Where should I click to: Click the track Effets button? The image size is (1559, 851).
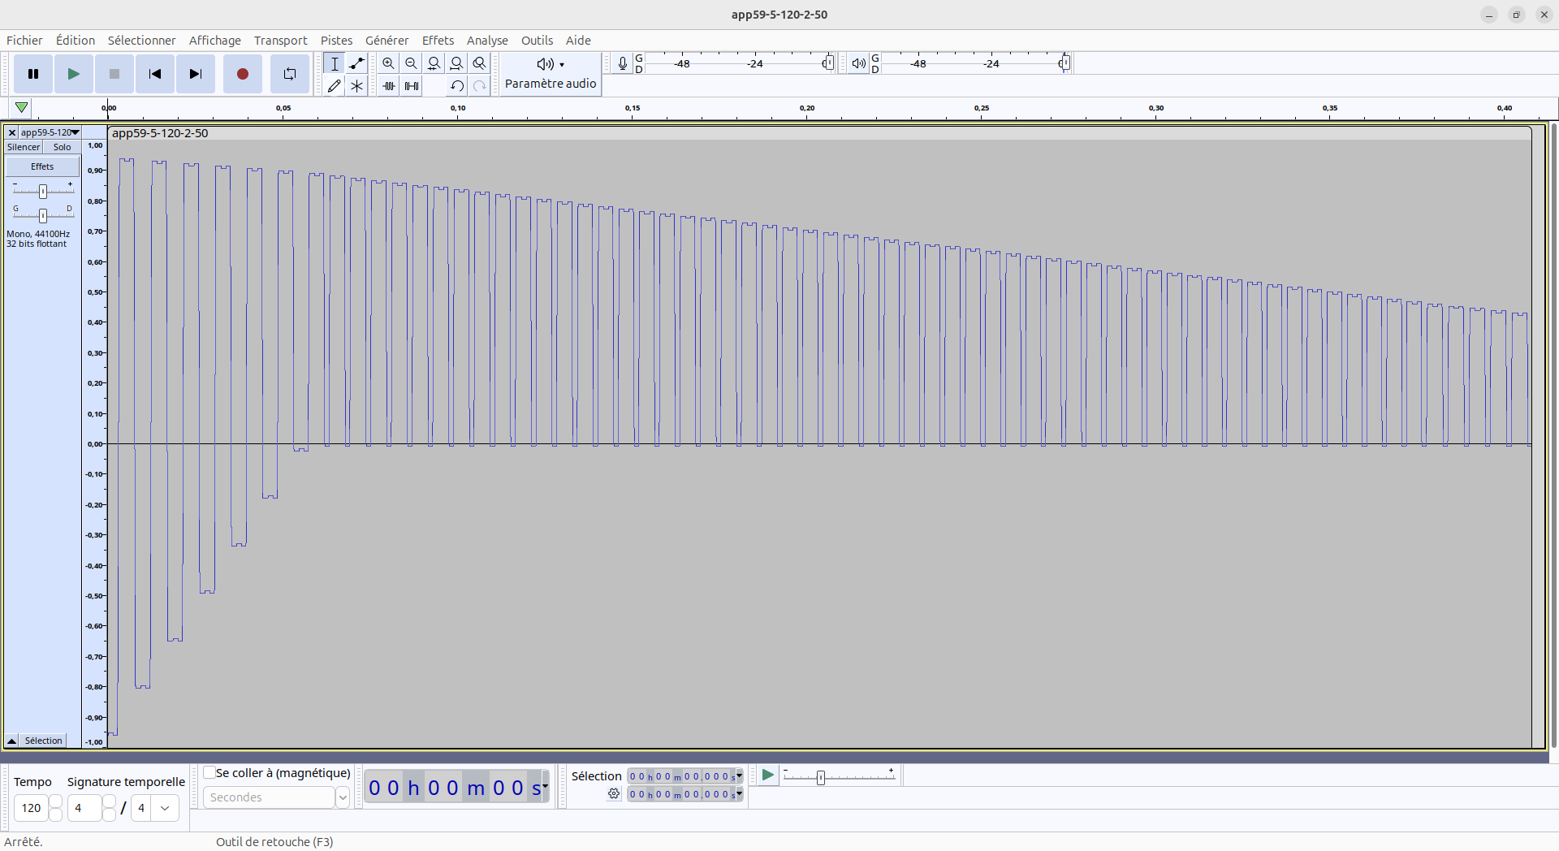tap(42, 166)
